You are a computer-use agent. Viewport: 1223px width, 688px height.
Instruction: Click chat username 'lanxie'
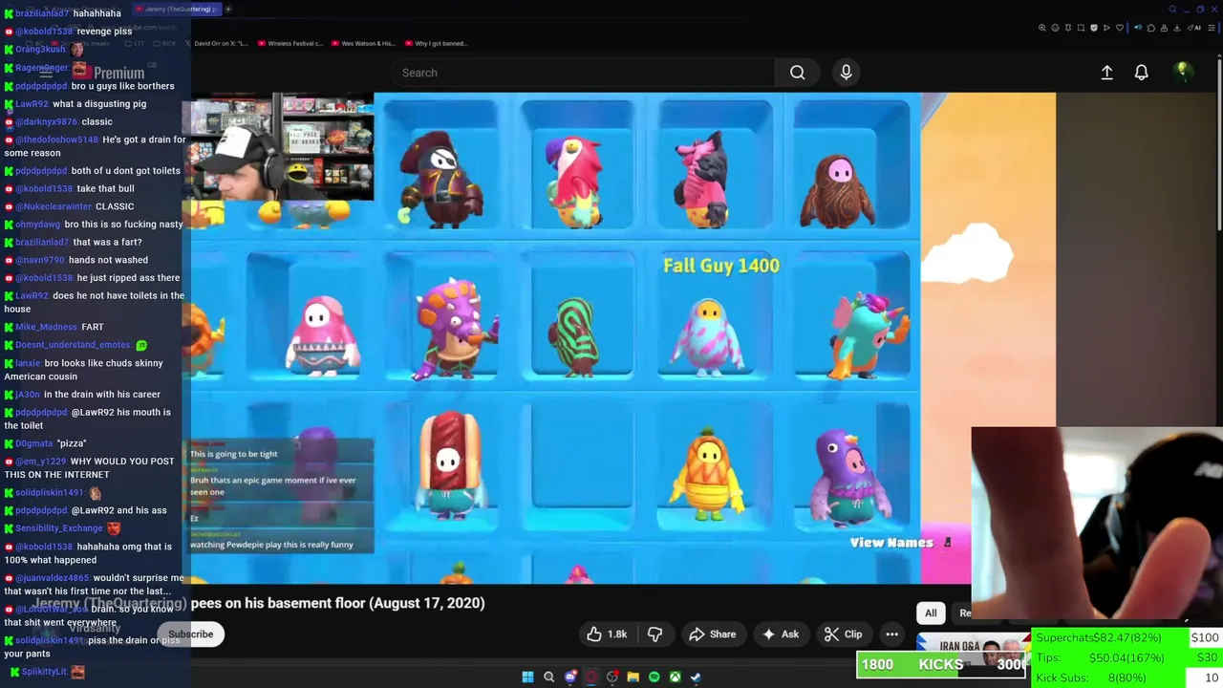click(28, 363)
